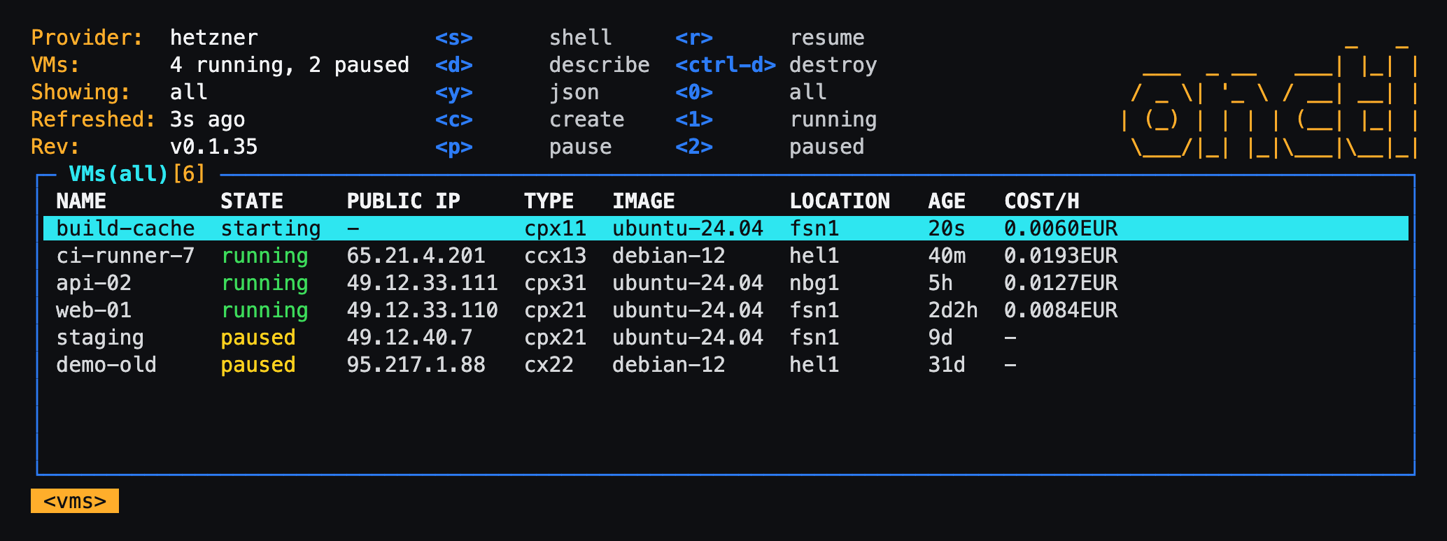The height and width of the screenshot is (541, 1447).
Task: Click the nbg1 location cell
Action: point(814,283)
